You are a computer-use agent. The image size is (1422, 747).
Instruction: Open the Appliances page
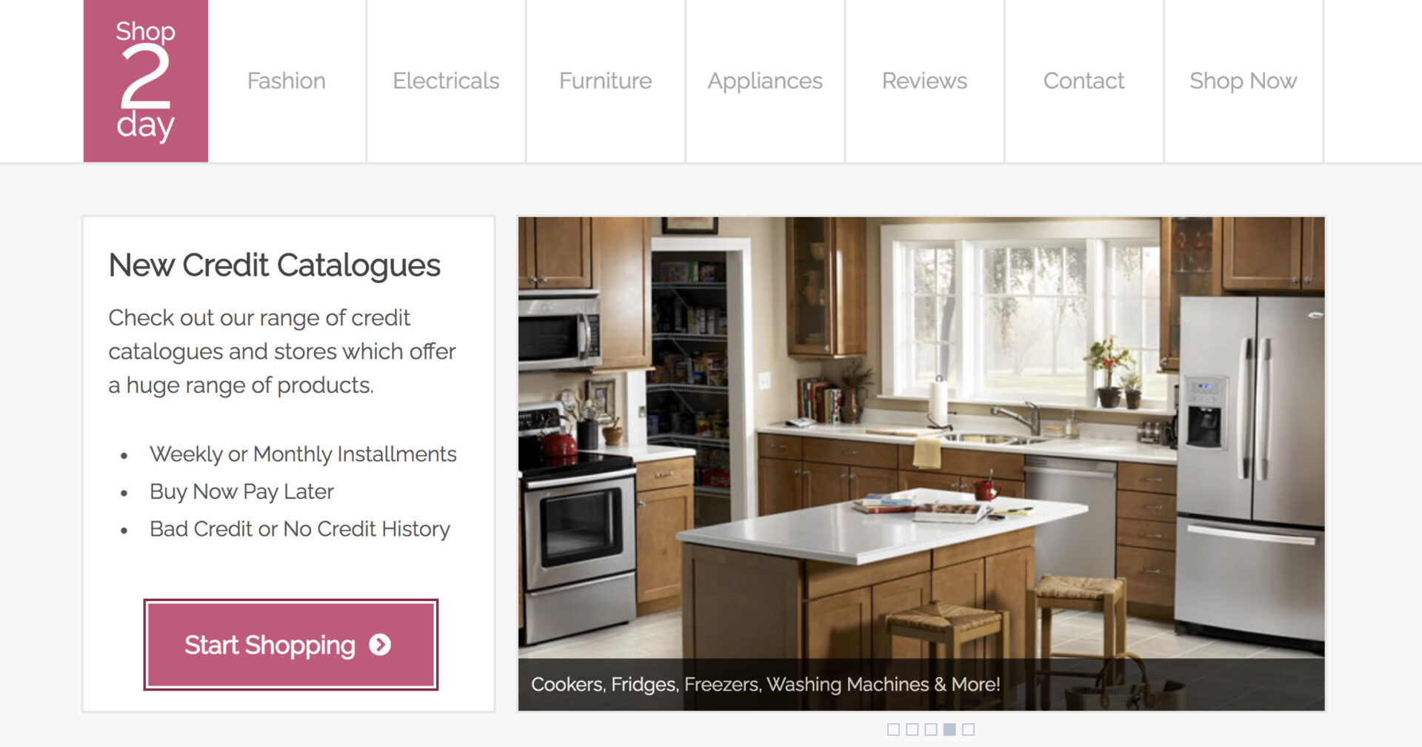(x=765, y=81)
